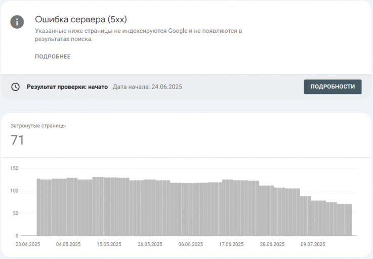Open the ПОДРОБНЕЕ link

53,57
